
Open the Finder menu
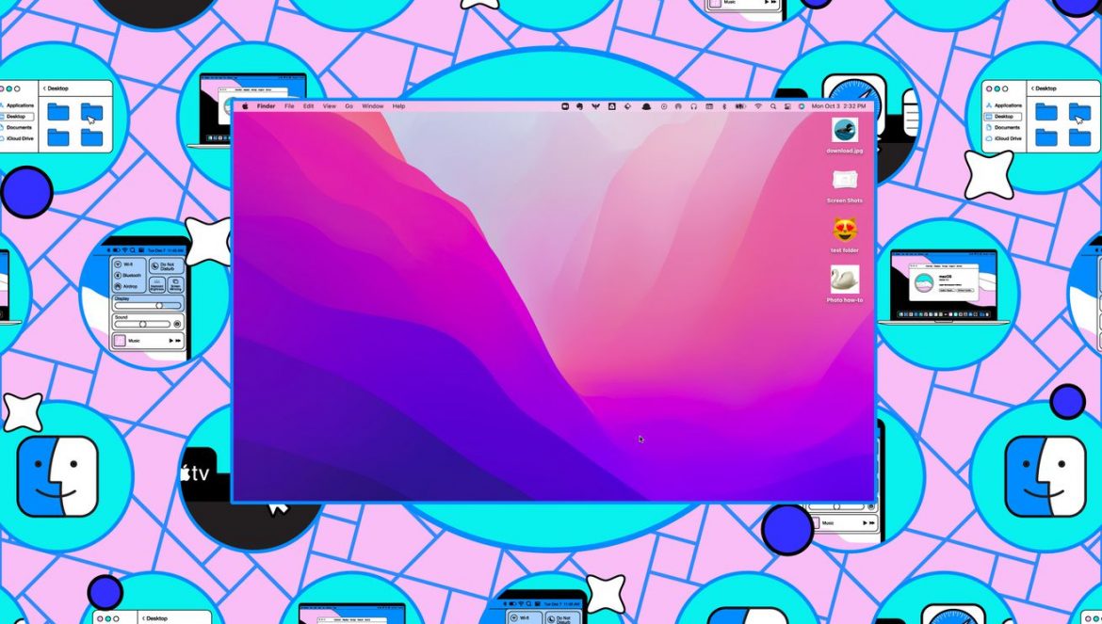pyautogui.click(x=266, y=106)
